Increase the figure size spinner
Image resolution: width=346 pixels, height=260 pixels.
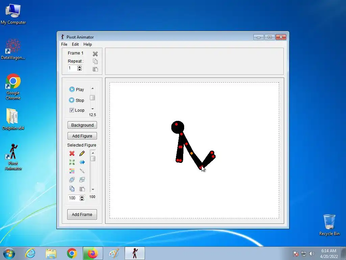pyautogui.click(x=82, y=197)
